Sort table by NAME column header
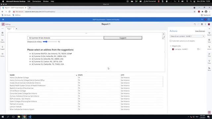 tap(12, 75)
